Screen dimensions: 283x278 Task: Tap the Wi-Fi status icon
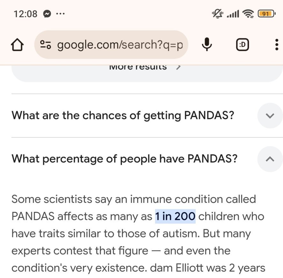pyautogui.click(x=248, y=14)
